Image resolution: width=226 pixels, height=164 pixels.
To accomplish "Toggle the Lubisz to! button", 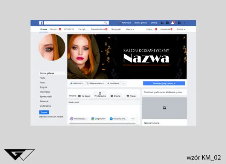I will tap(76, 83).
